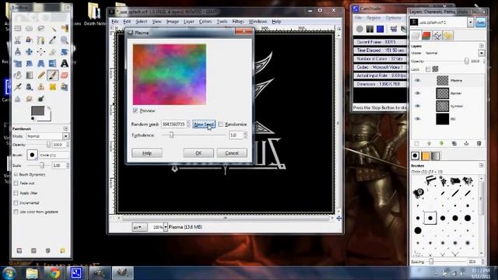
Task: Select the Rectangle Select tool
Action: (x=17, y=28)
